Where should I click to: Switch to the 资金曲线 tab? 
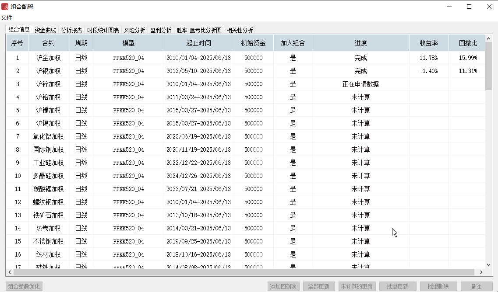pyautogui.click(x=46, y=30)
